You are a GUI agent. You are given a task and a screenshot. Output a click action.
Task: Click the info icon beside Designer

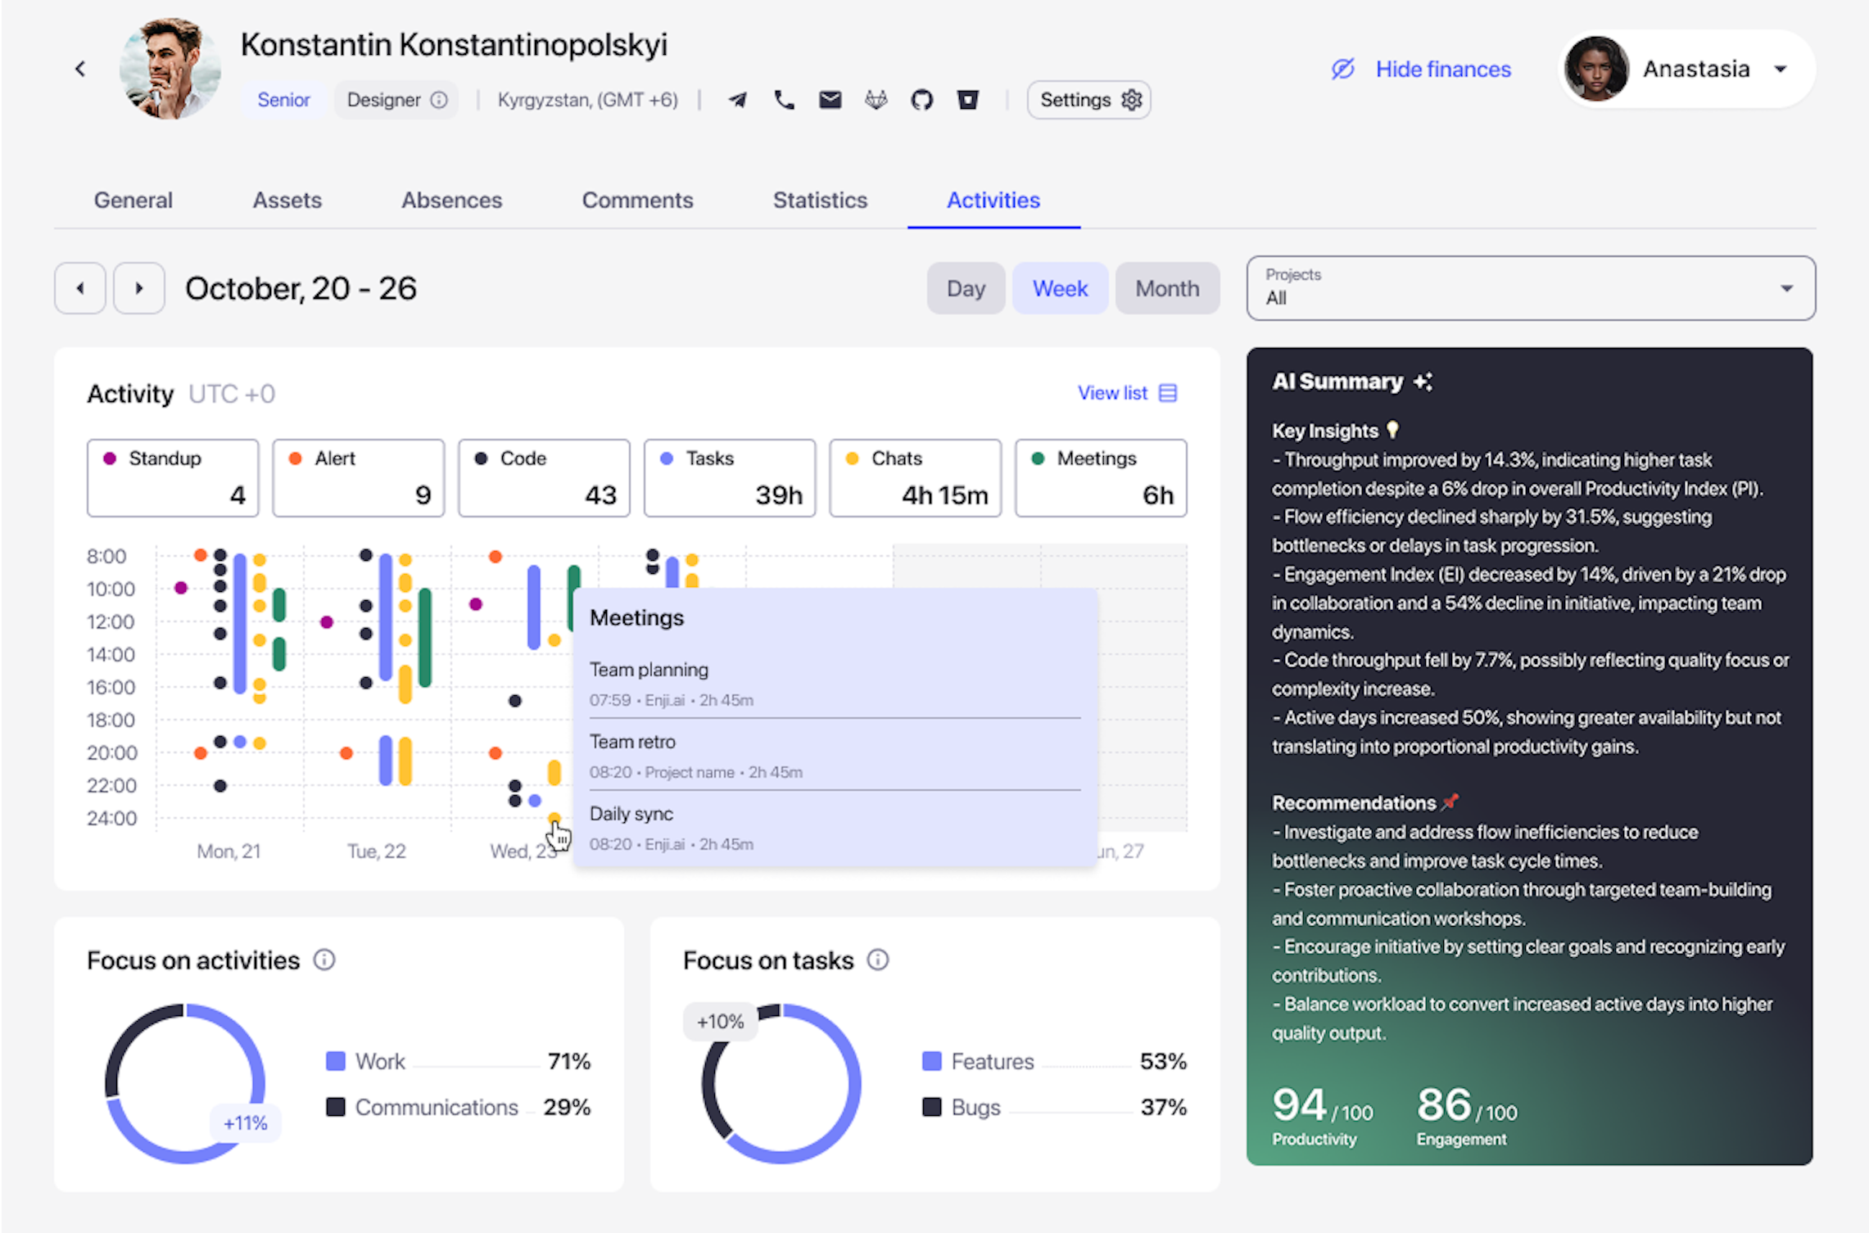(x=440, y=100)
